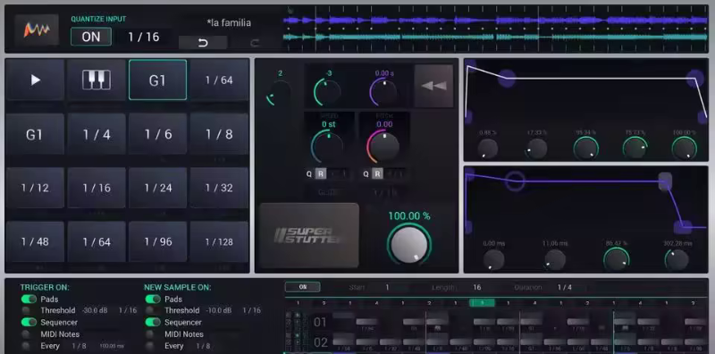This screenshot has height=354, width=715.
Task: Adjust the 0.00 ms envelope knob
Action: pos(493,260)
